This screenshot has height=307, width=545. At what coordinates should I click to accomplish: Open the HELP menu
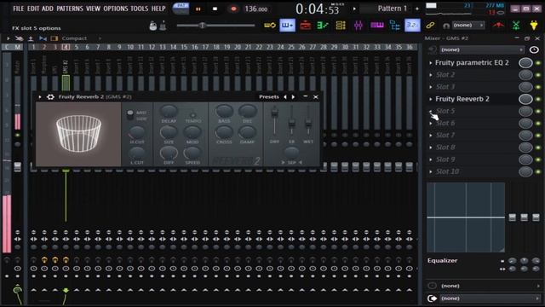point(158,9)
